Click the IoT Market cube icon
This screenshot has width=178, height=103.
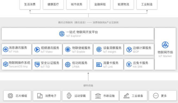point(165,45)
